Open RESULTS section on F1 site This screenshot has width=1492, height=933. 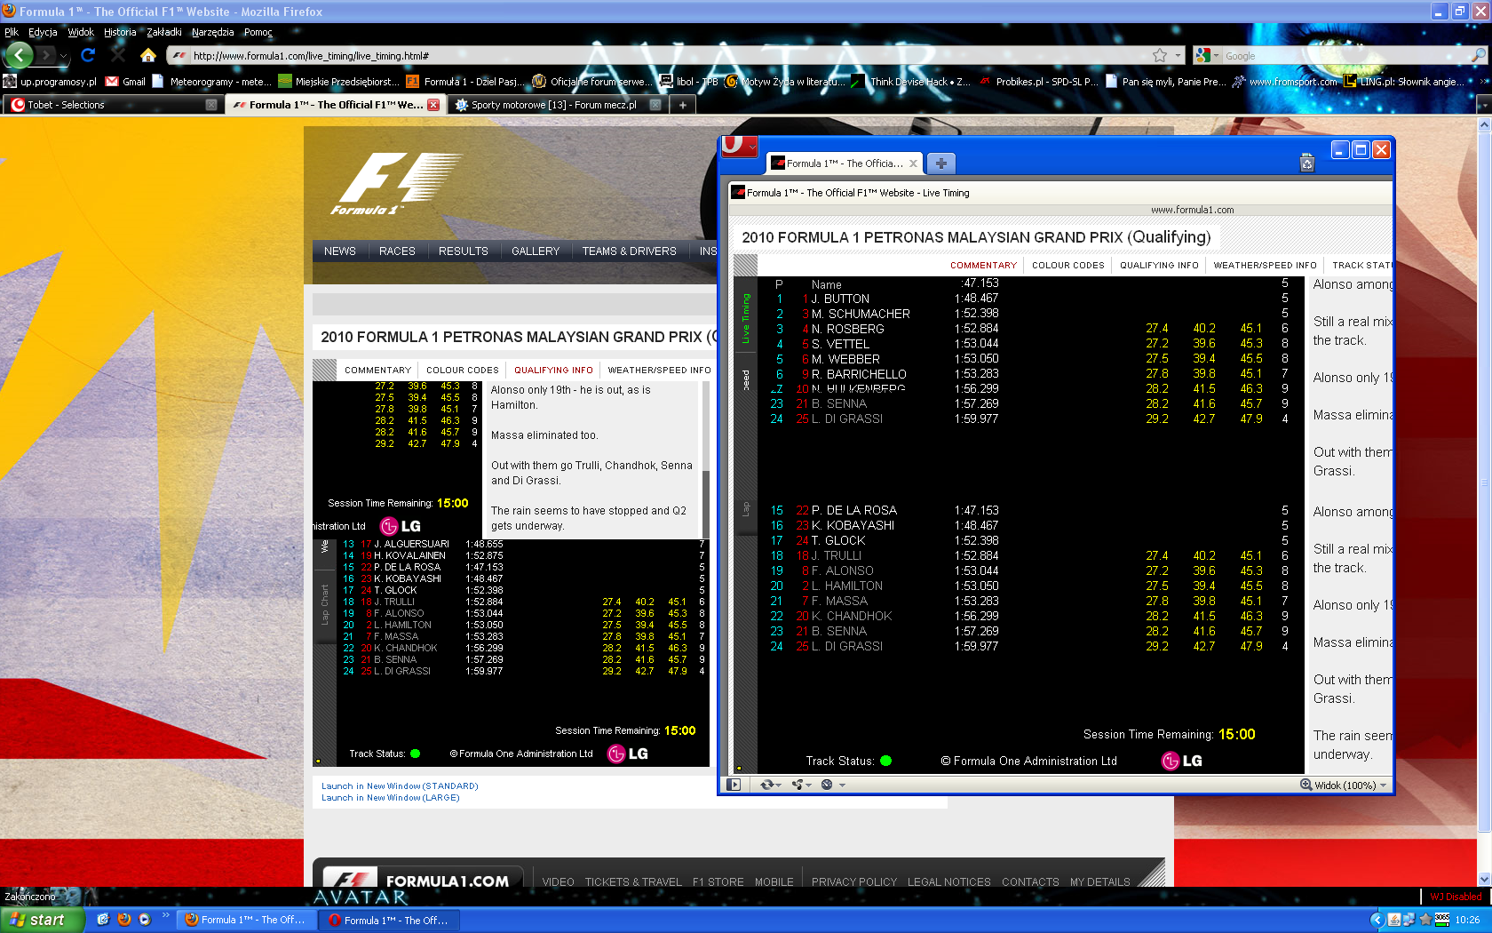point(464,251)
